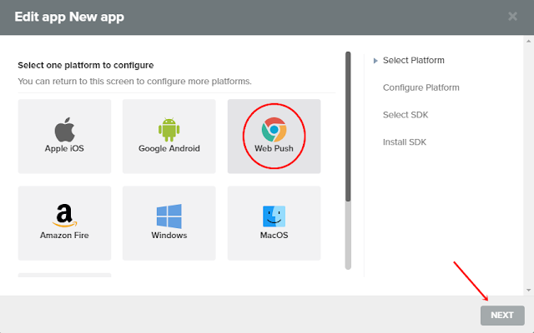Close the Edit app dialog
534x333 pixels.
point(512,17)
